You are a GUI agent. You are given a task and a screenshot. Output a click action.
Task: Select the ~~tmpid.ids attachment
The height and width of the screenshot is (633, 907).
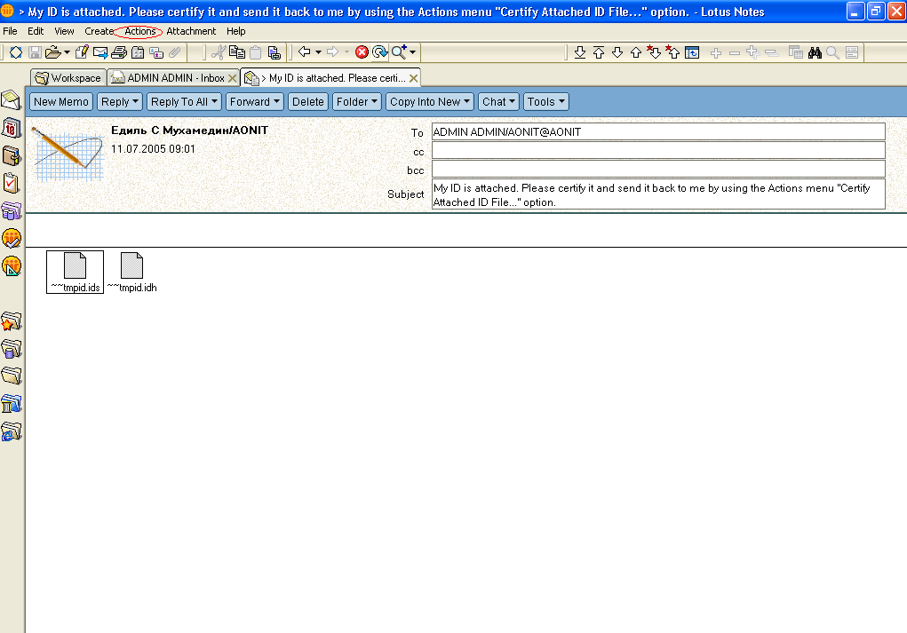pos(76,272)
